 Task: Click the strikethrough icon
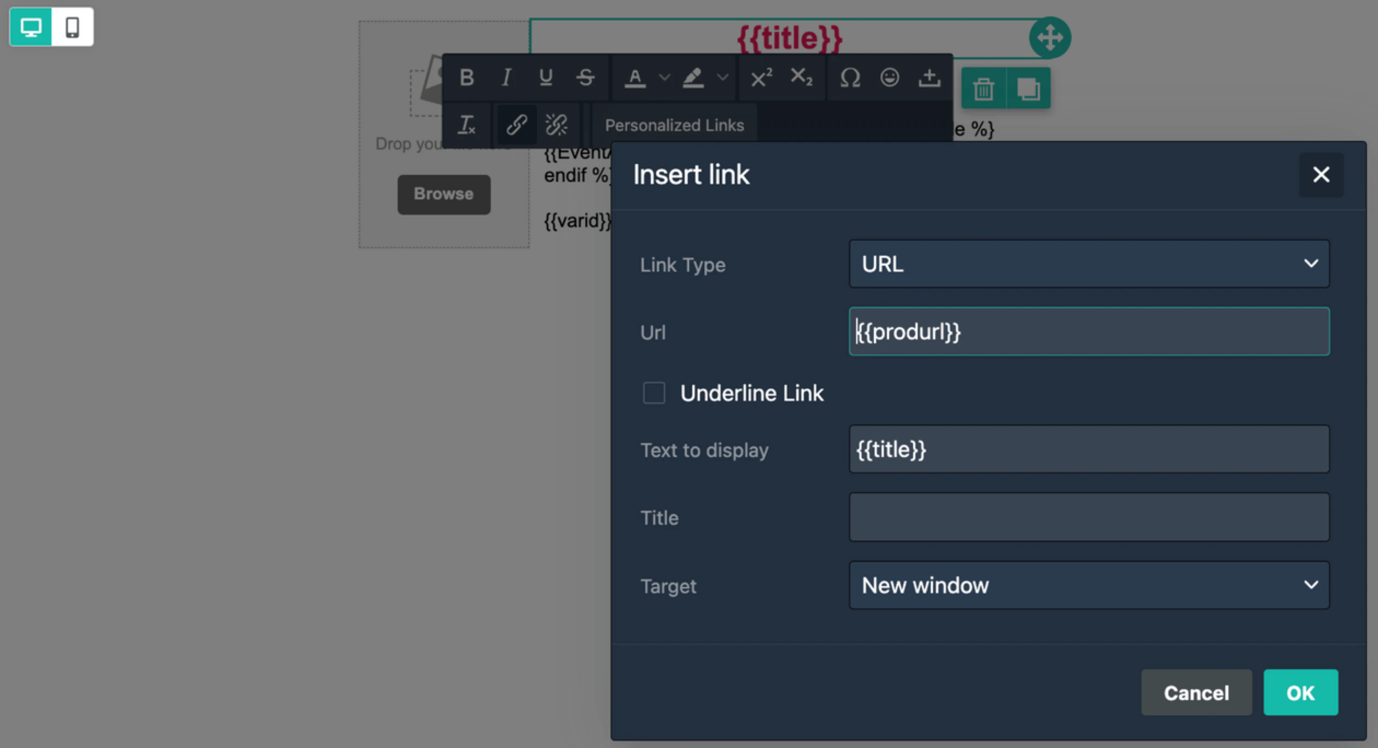[x=585, y=78]
